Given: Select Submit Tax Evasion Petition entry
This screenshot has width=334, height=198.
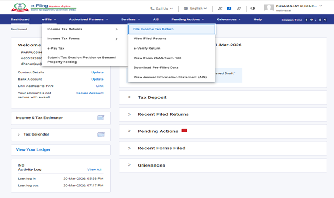Looking at the screenshot, I should [x=81, y=59].
